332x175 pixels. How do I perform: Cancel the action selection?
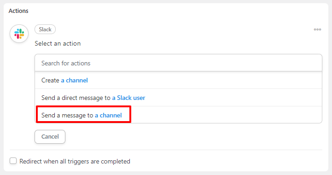tap(50, 137)
